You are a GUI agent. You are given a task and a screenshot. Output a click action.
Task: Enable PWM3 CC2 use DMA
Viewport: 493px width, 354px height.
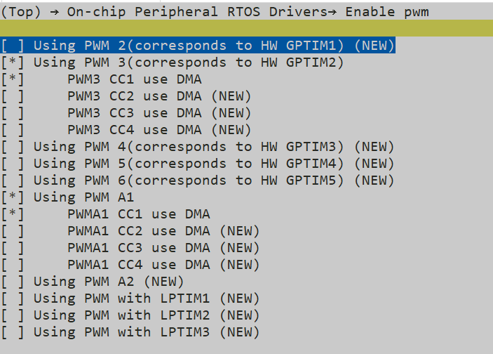click(13, 96)
